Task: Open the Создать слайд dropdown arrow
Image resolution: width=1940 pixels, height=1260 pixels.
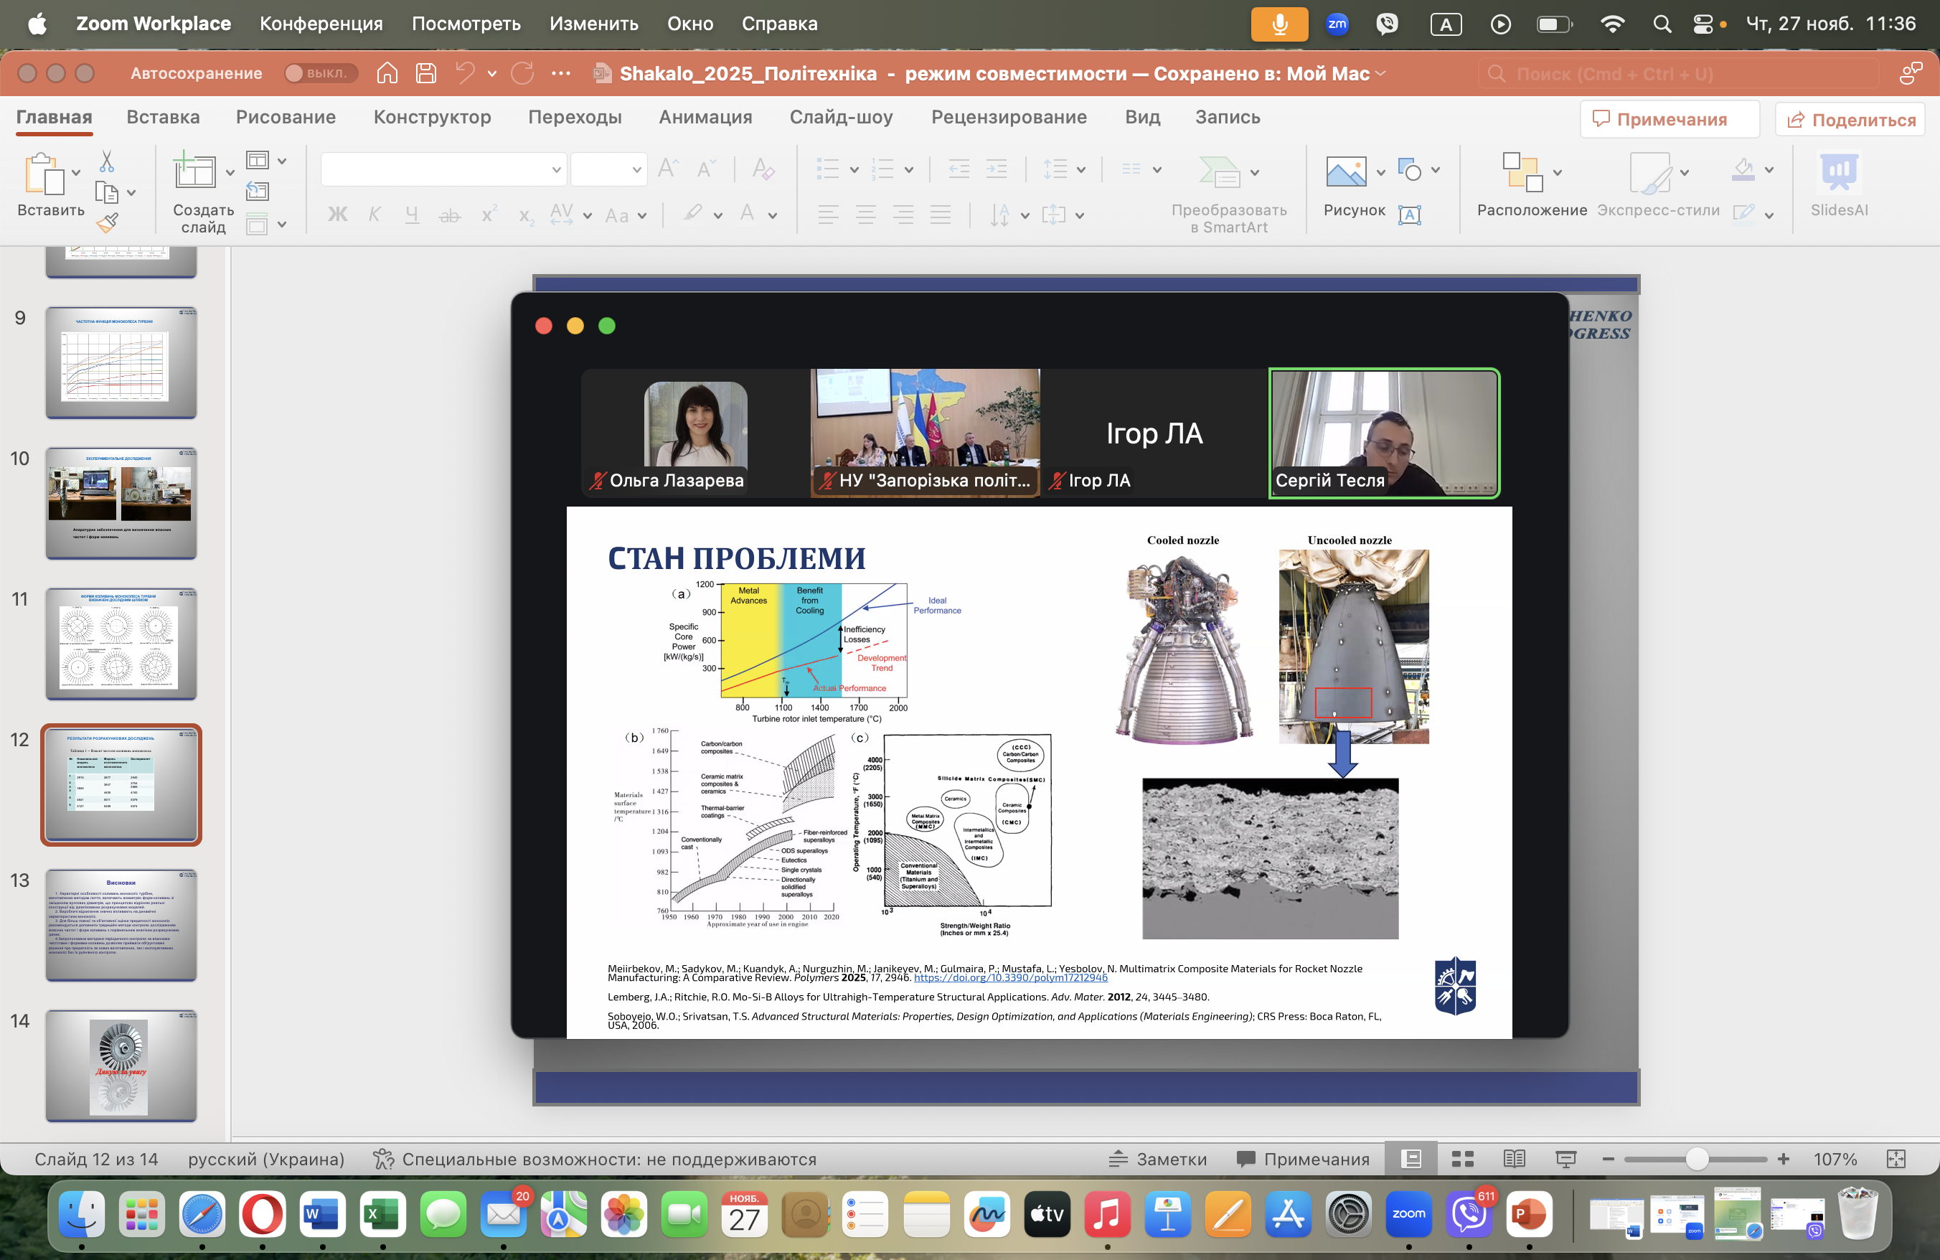Action: pyautogui.click(x=230, y=173)
